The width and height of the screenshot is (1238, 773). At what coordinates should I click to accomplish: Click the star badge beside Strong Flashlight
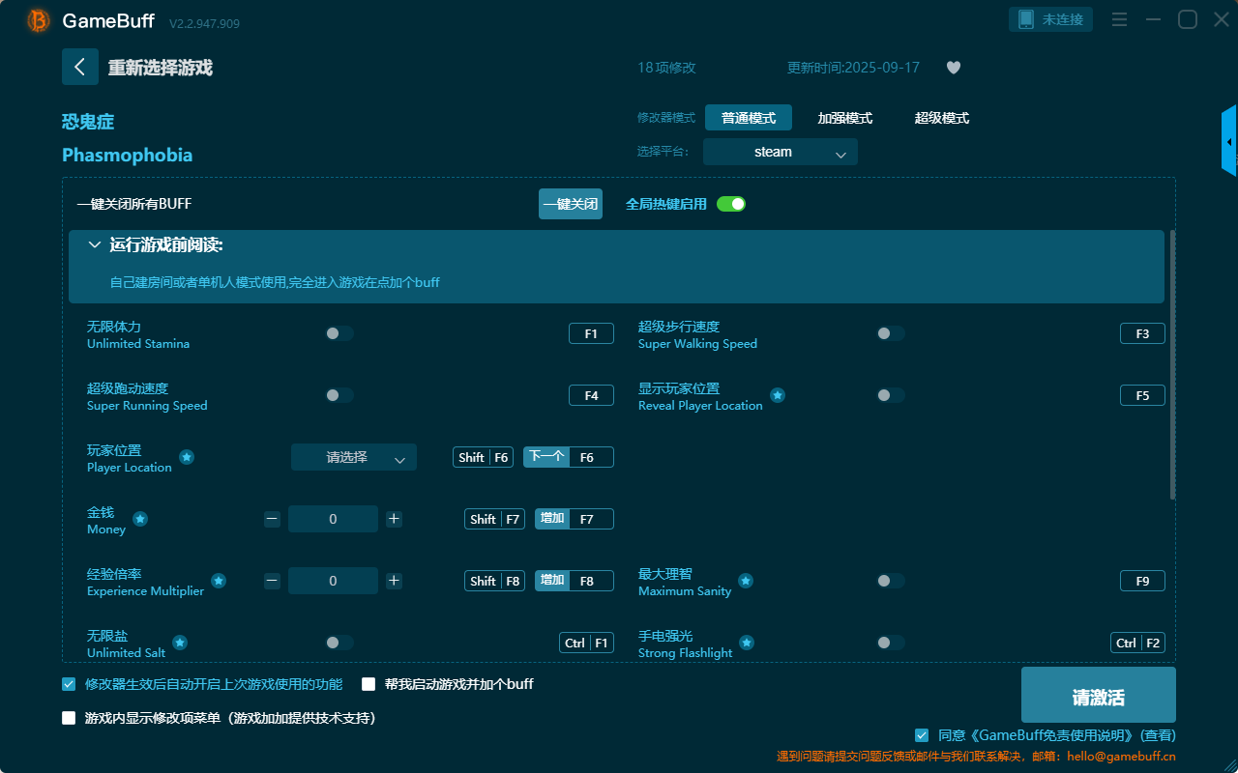tap(747, 643)
